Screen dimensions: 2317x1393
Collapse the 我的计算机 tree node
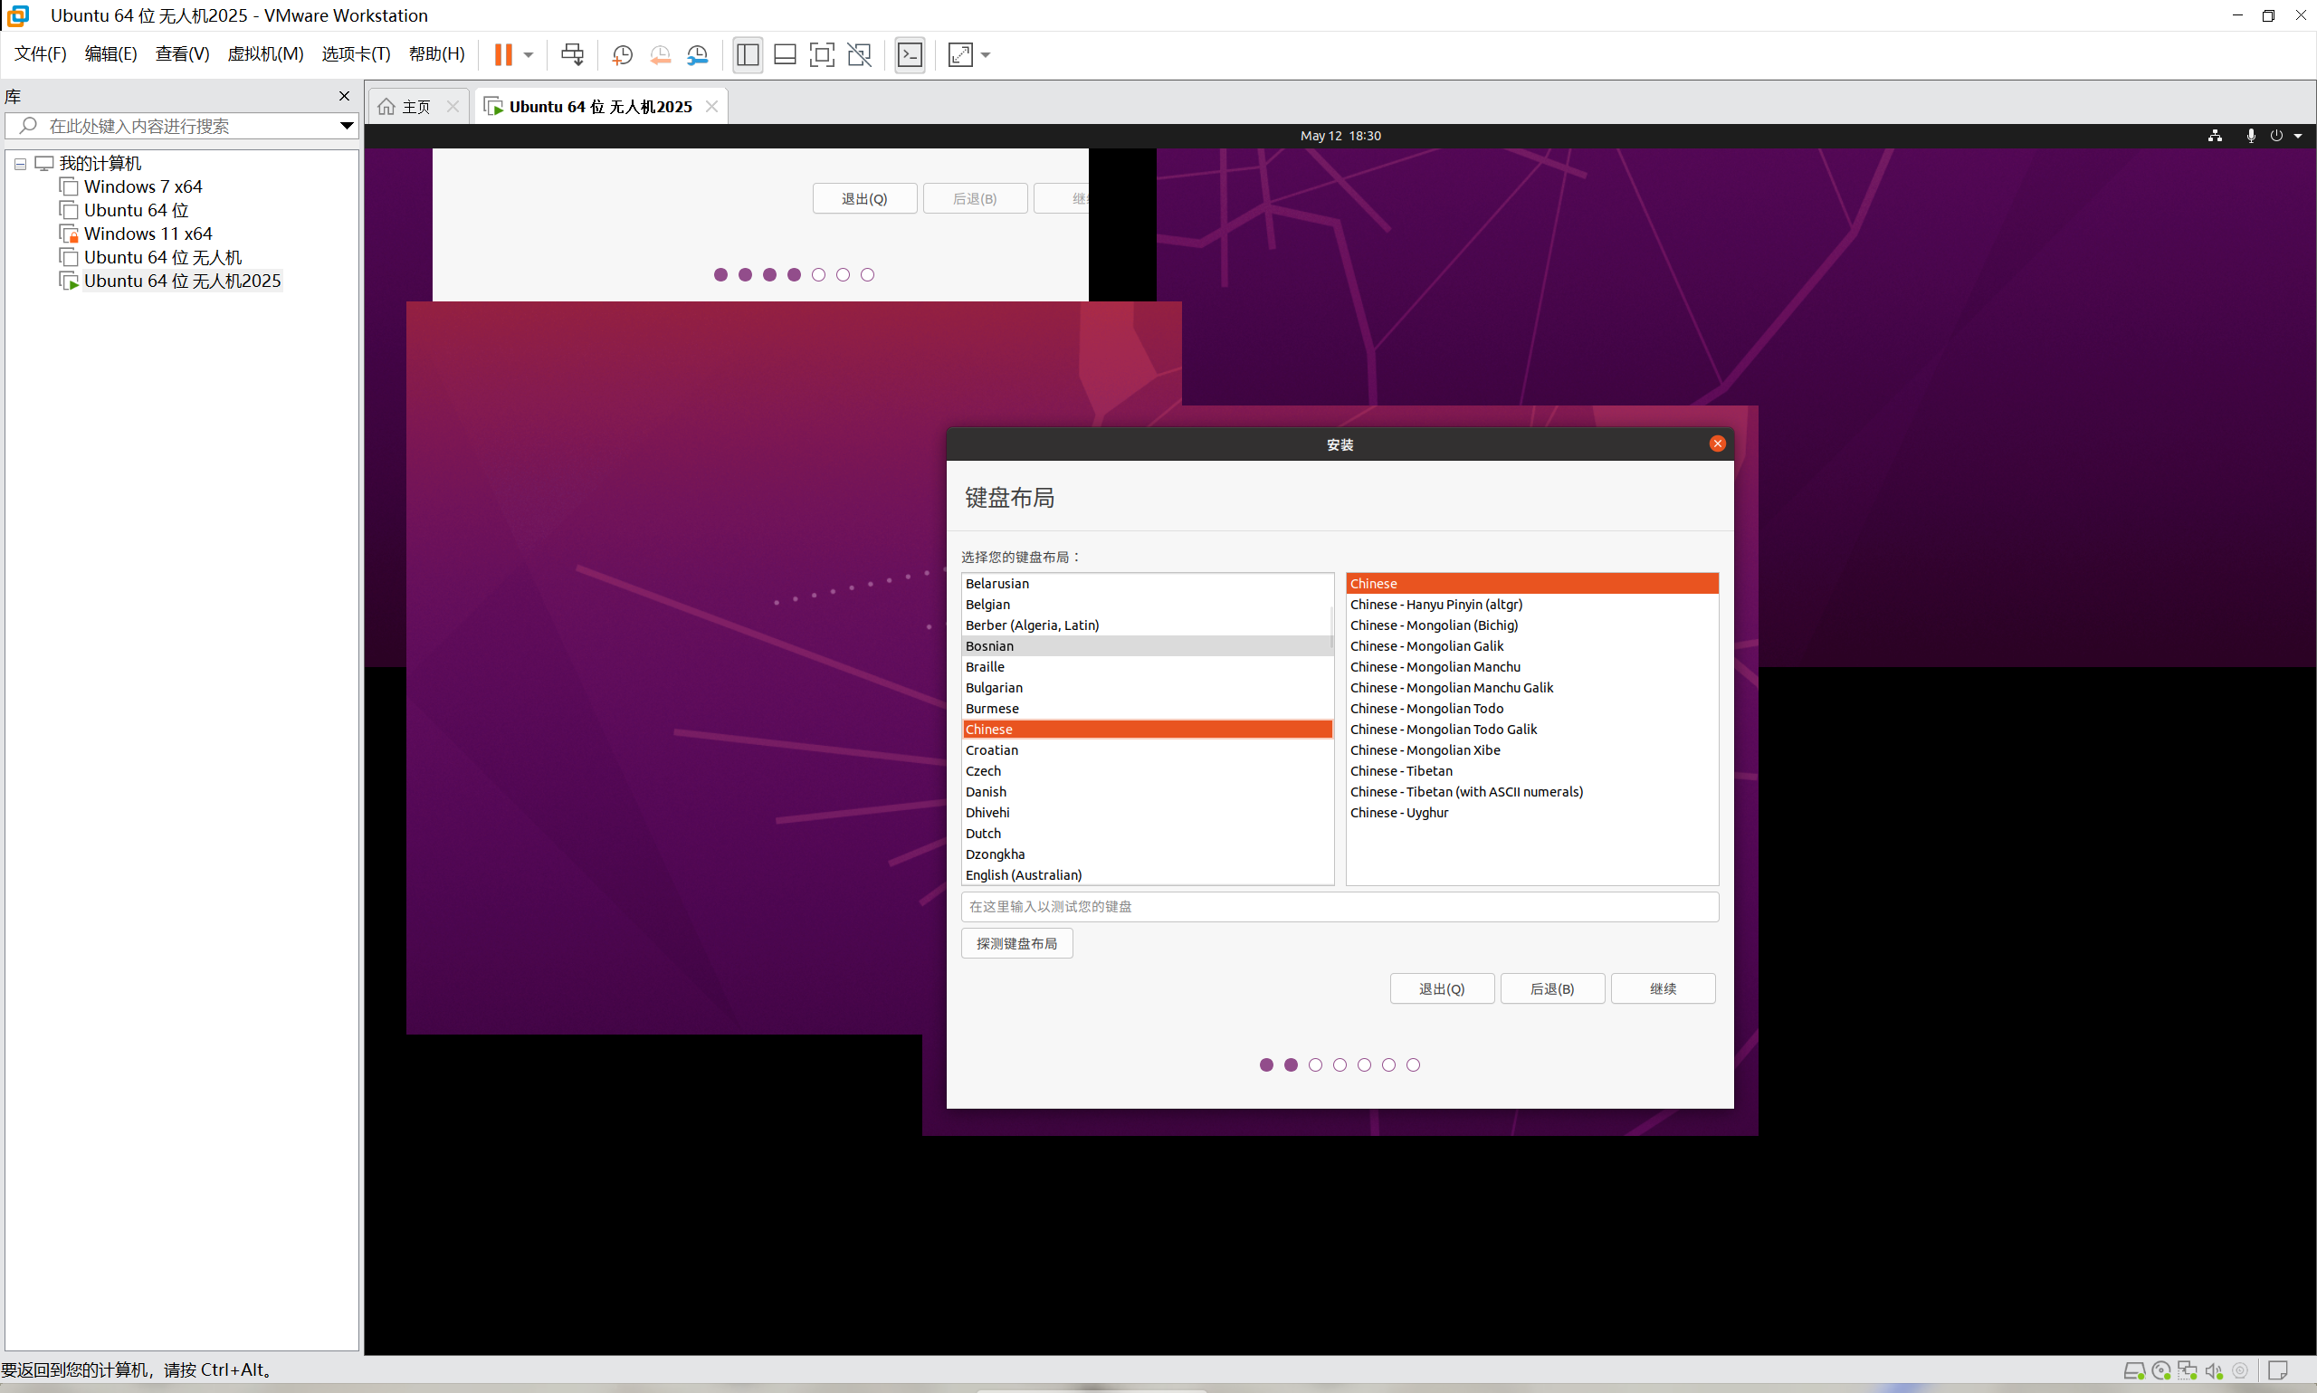pos(20,163)
